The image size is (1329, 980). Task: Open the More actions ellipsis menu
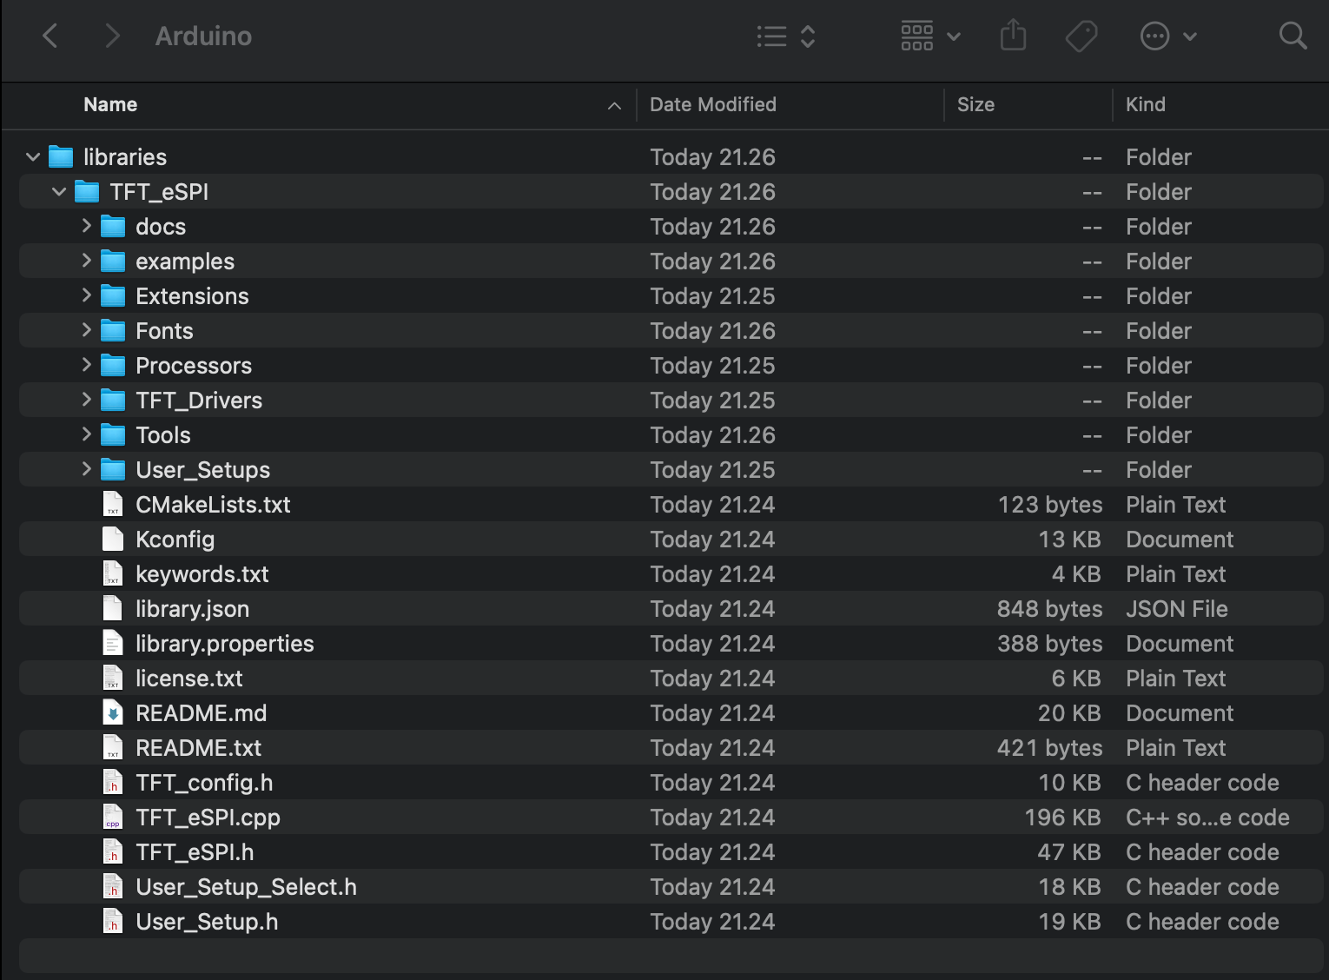point(1168,36)
